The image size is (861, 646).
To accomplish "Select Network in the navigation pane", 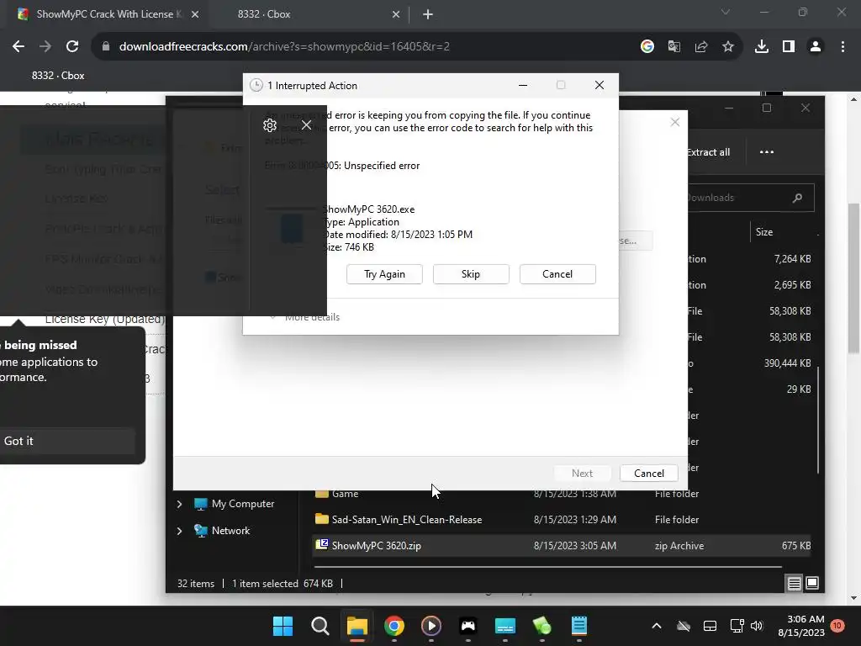I will 222,531.
